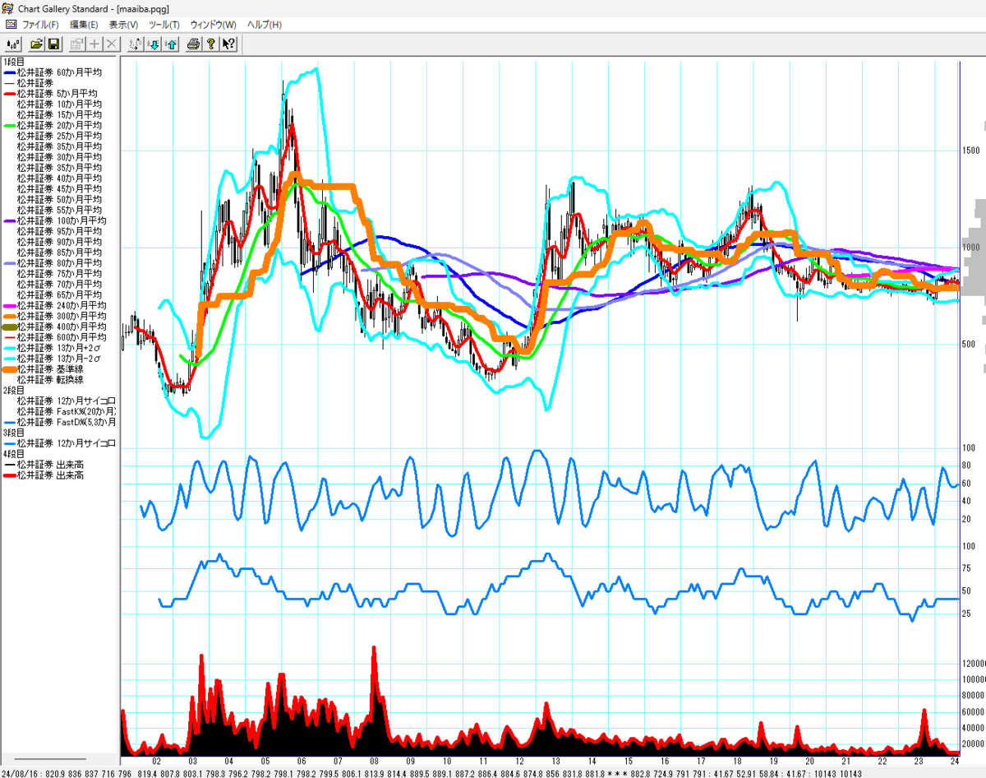Image resolution: width=986 pixels, height=778 pixels.
Task: Select the 松井証券 70か月平均 legend row
Action: 59,285
